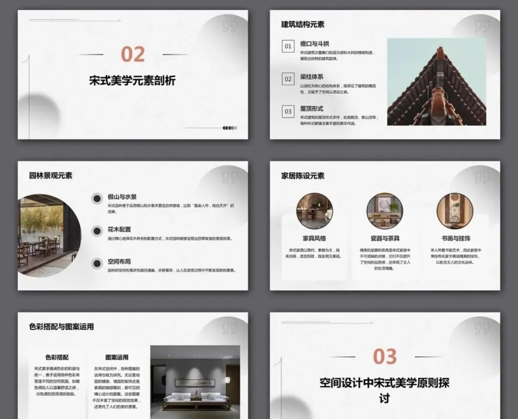Click the orange section number 02
518x419 pixels.
tap(133, 55)
